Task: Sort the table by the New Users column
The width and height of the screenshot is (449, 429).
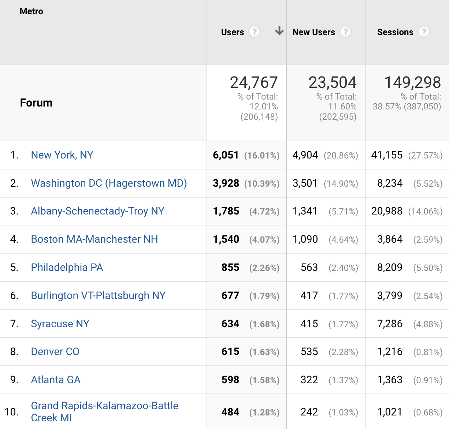Action: coord(313,32)
